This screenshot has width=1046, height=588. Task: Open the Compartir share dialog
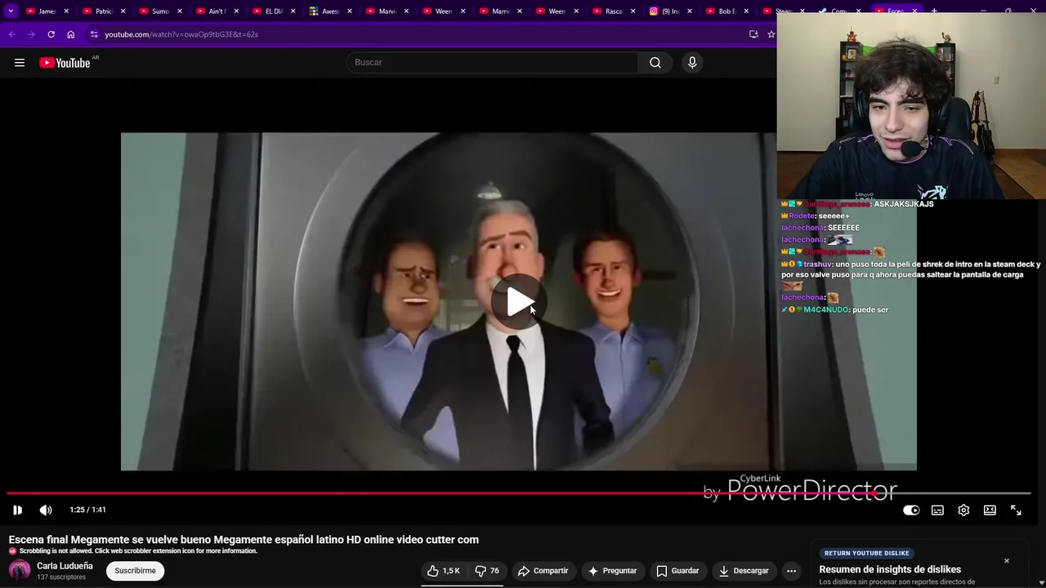(543, 571)
